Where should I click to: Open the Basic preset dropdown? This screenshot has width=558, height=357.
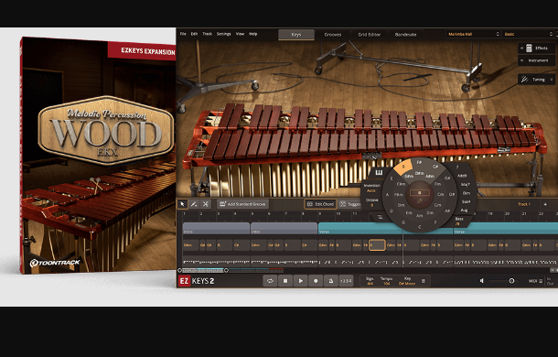coord(528,34)
